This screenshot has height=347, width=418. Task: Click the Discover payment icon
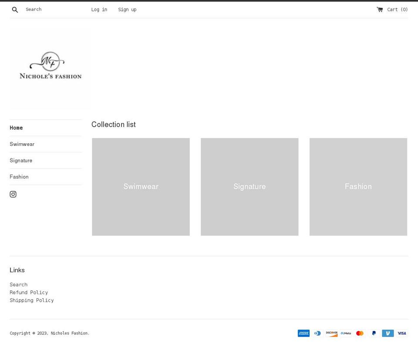click(331, 333)
